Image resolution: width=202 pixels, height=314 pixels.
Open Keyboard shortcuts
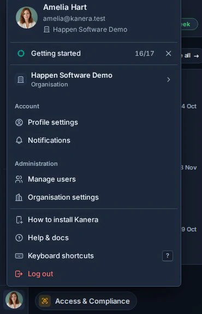[94, 255]
